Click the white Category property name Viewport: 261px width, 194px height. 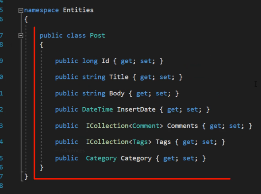(136, 158)
